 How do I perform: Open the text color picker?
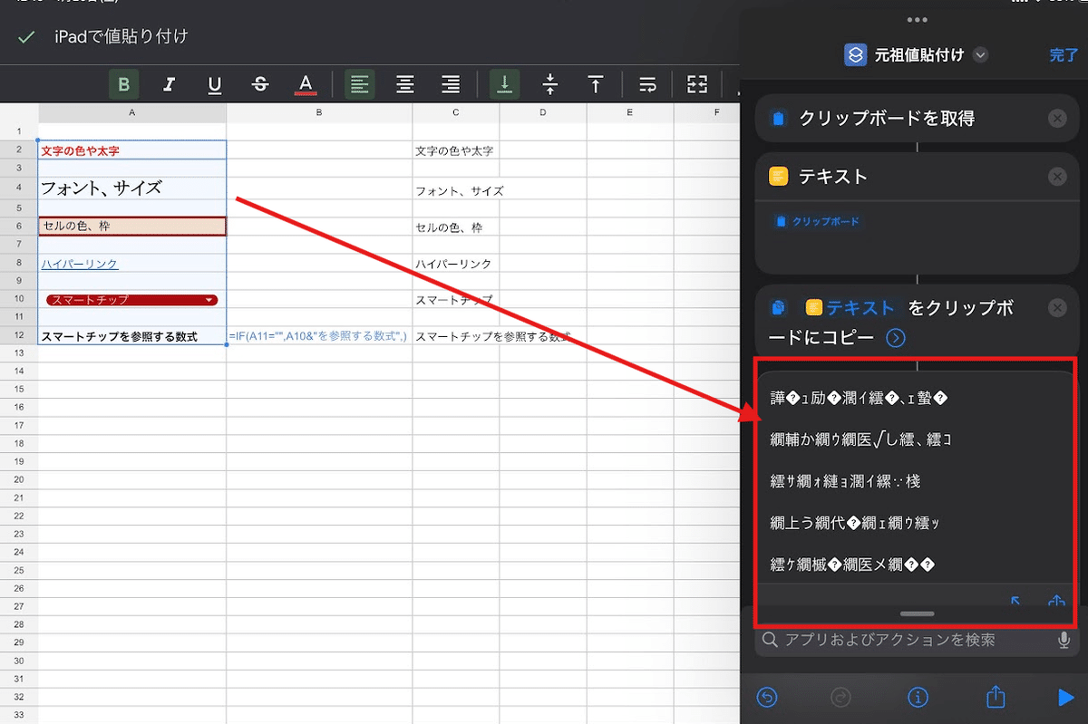point(306,84)
